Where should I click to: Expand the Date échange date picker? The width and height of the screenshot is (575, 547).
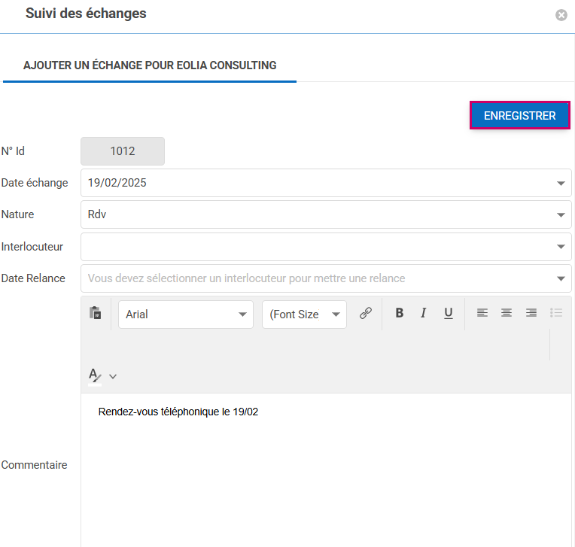pyautogui.click(x=561, y=183)
